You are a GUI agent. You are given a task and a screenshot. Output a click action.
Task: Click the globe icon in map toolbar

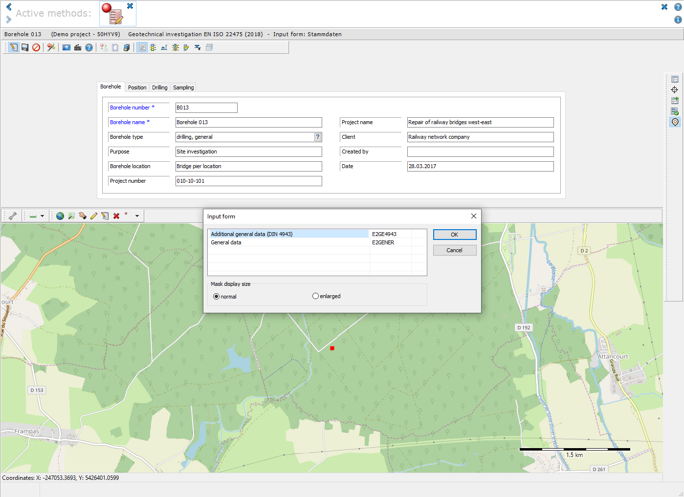(60, 216)
